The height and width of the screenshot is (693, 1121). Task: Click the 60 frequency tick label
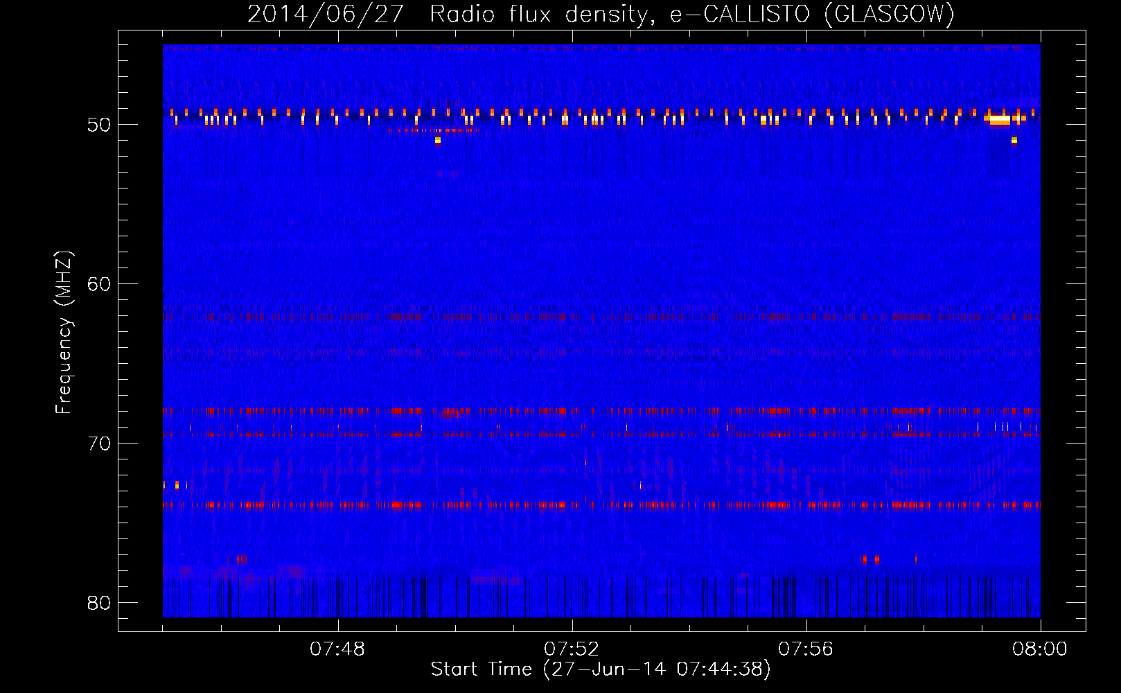pos(99,284)
